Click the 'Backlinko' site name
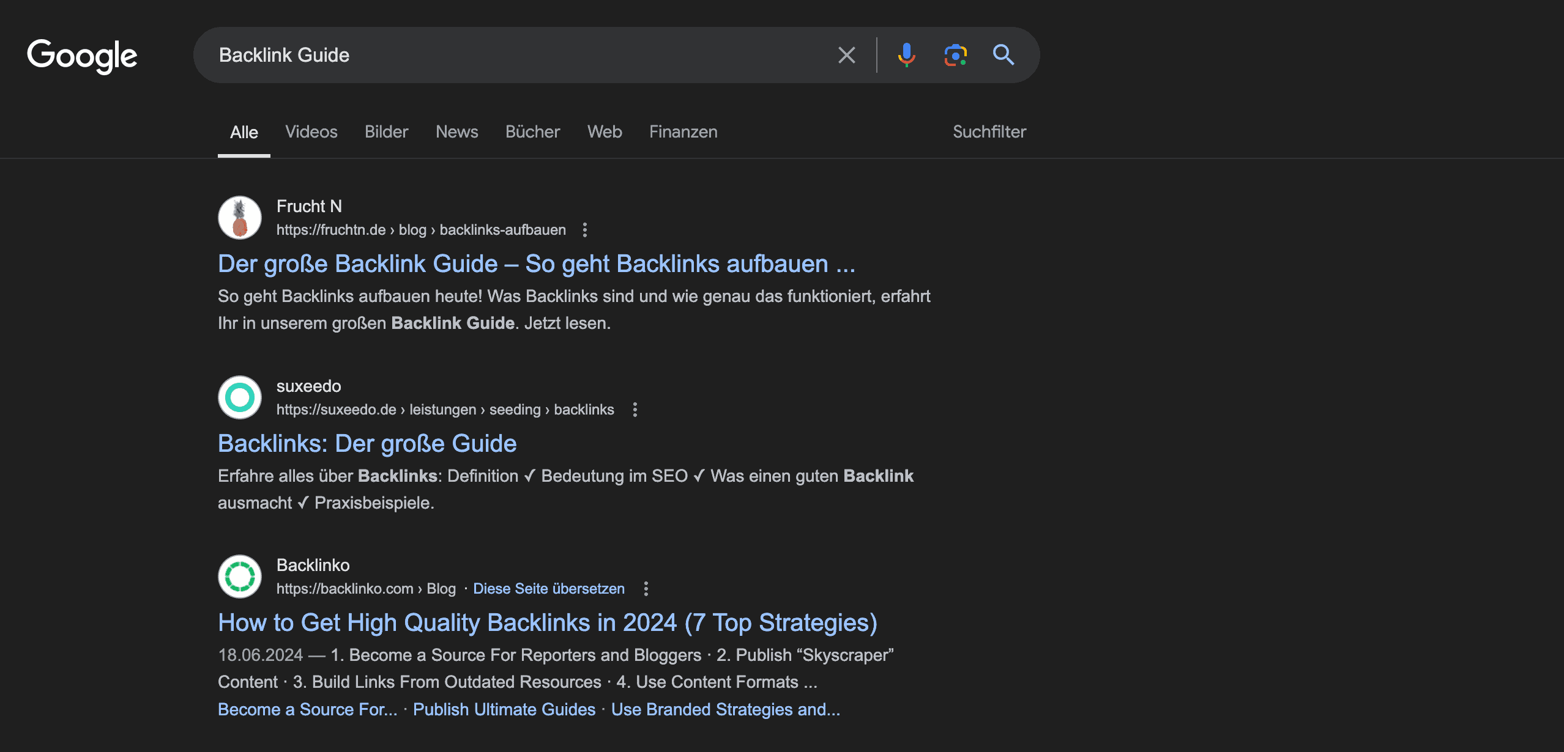This screenshot has width=1564, height=752. (313, 566)
